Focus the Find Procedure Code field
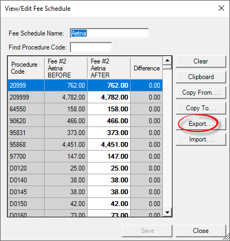This screenshot has height=241, width=230. coord(91,47)
